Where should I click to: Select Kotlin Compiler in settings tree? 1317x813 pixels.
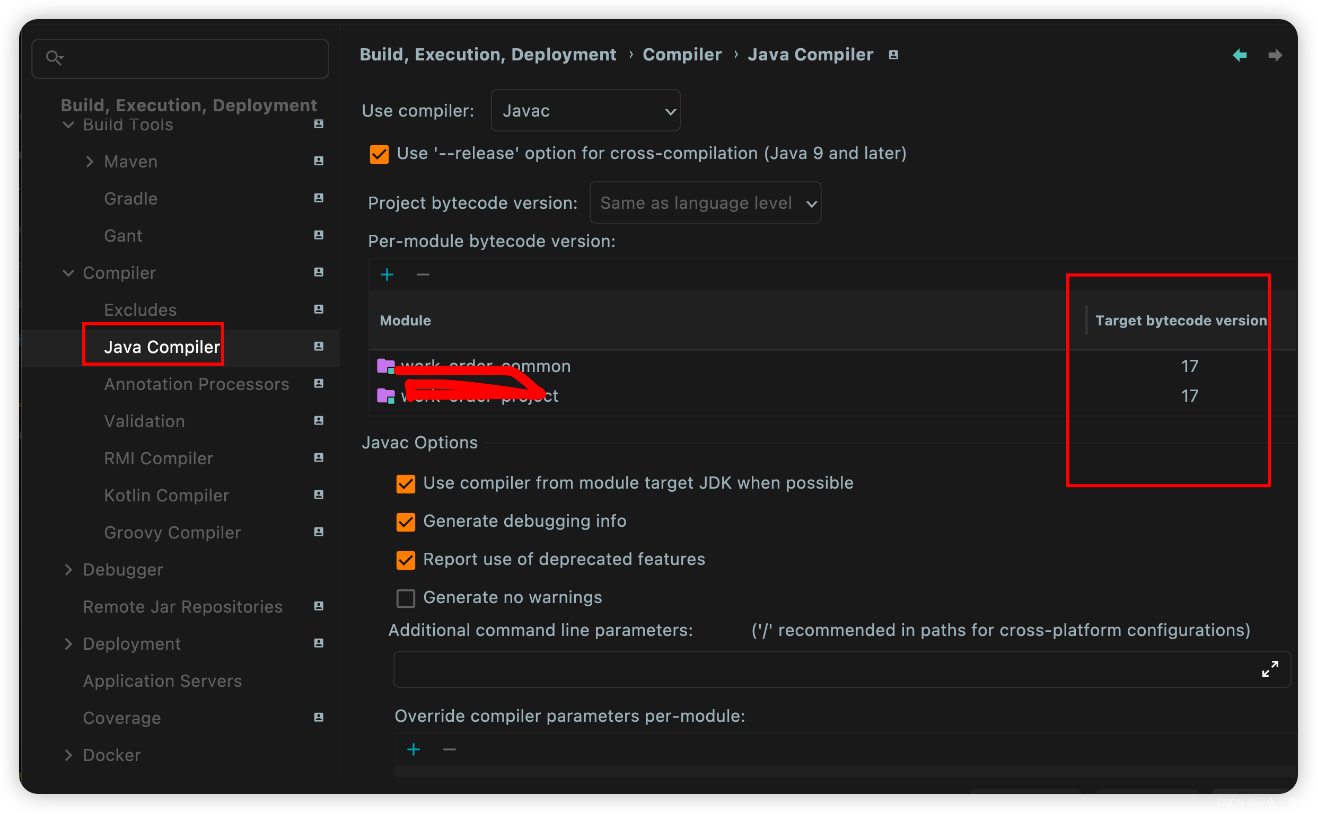[x=166, y=495]
